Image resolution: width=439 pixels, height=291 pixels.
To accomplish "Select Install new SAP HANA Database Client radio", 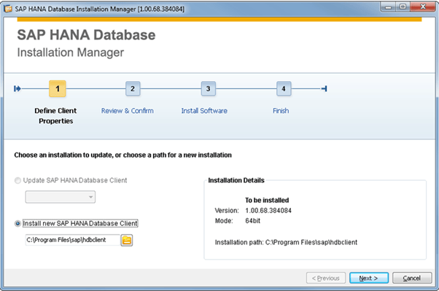I will pos(18,223).
